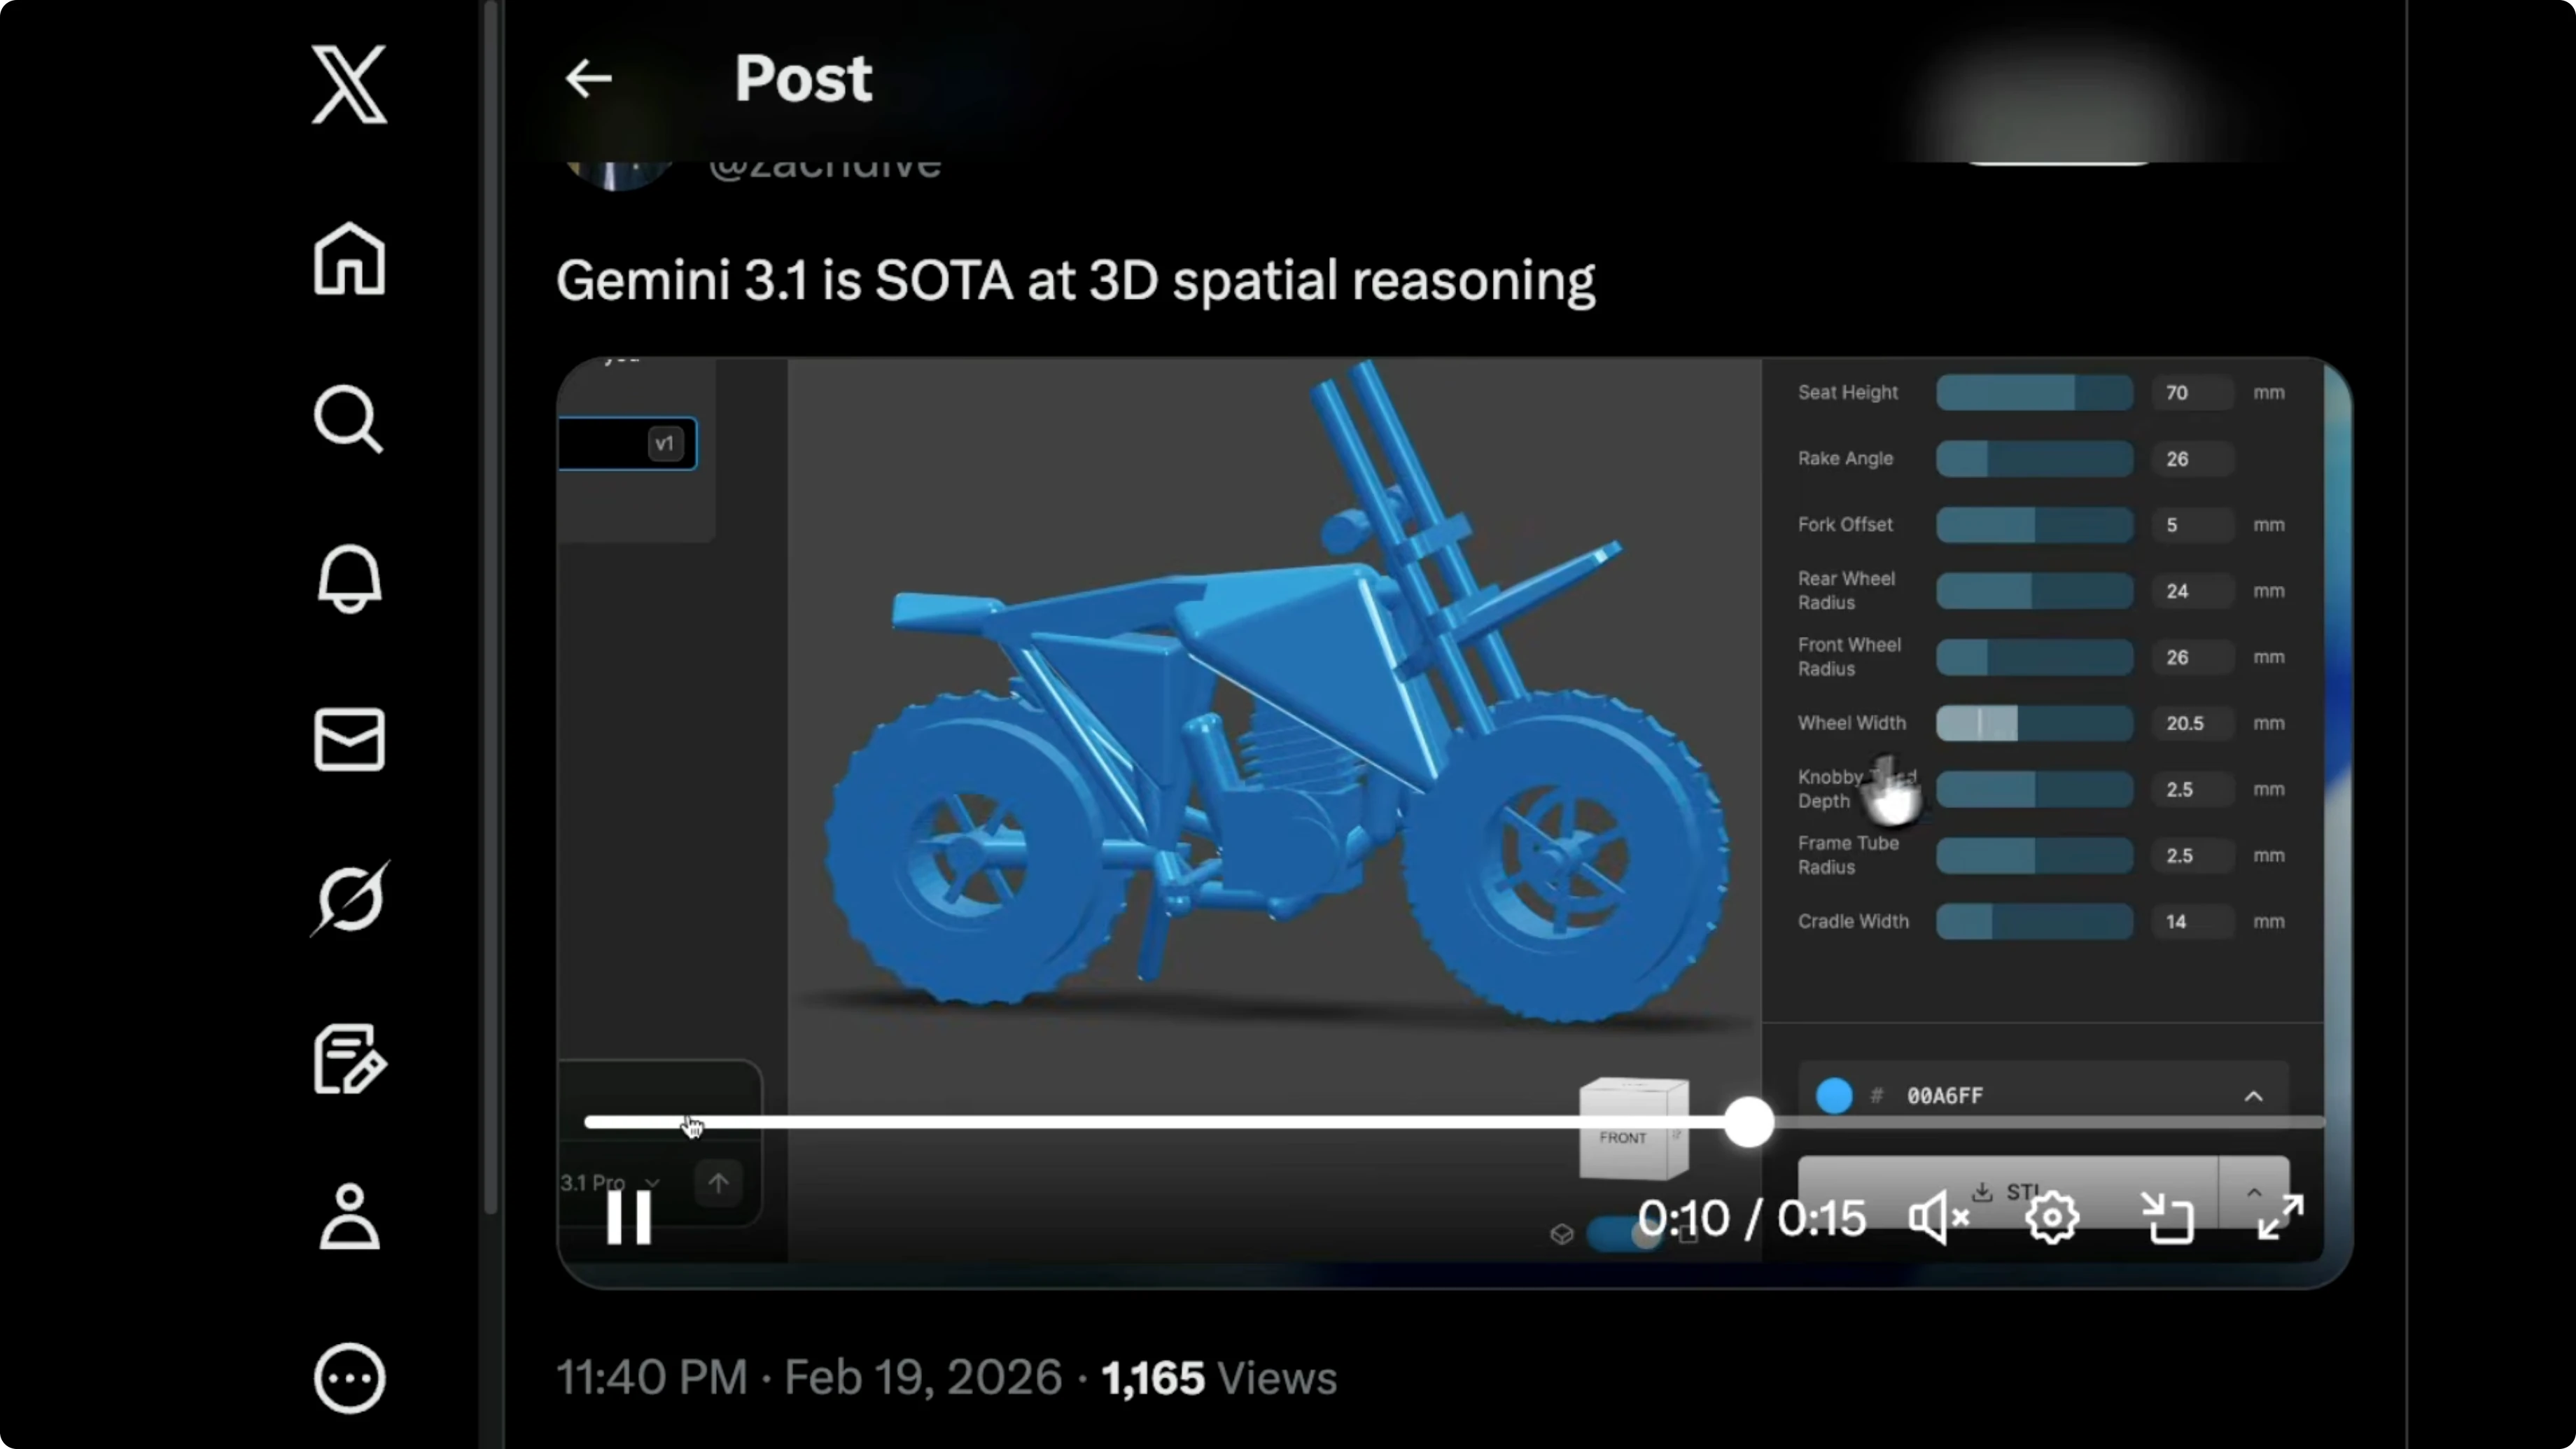Open Messages inbox icon
2576x1449 pixels.
(x=349, y=739)
